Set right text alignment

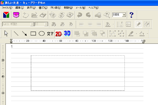click(99, 24)
